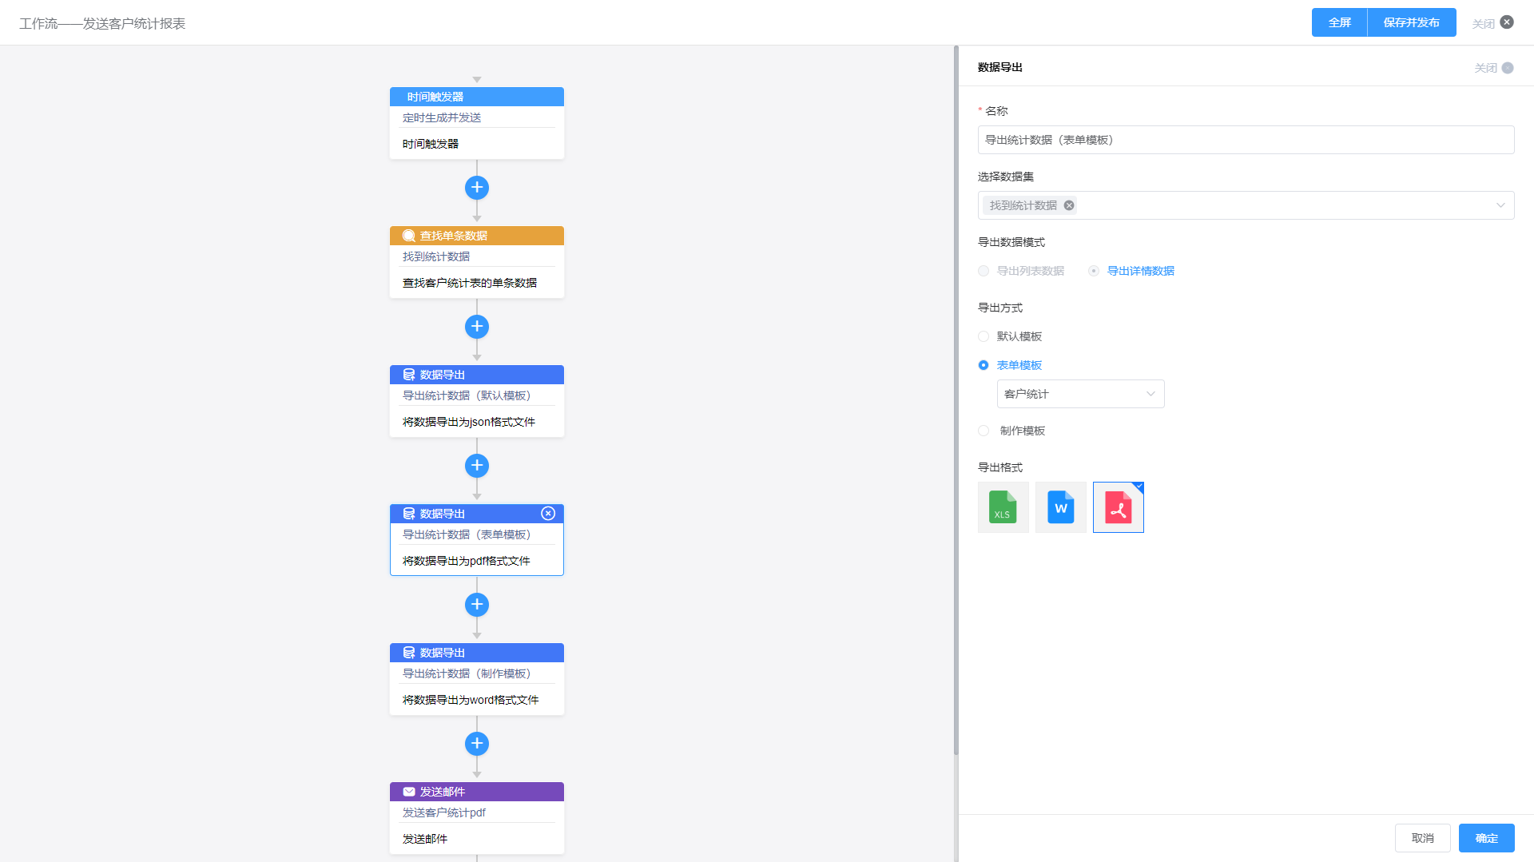Screen dimensions: 1534x862
Task: Click the mail icon on the 发送邮件 node
Action: click(409, 792)
